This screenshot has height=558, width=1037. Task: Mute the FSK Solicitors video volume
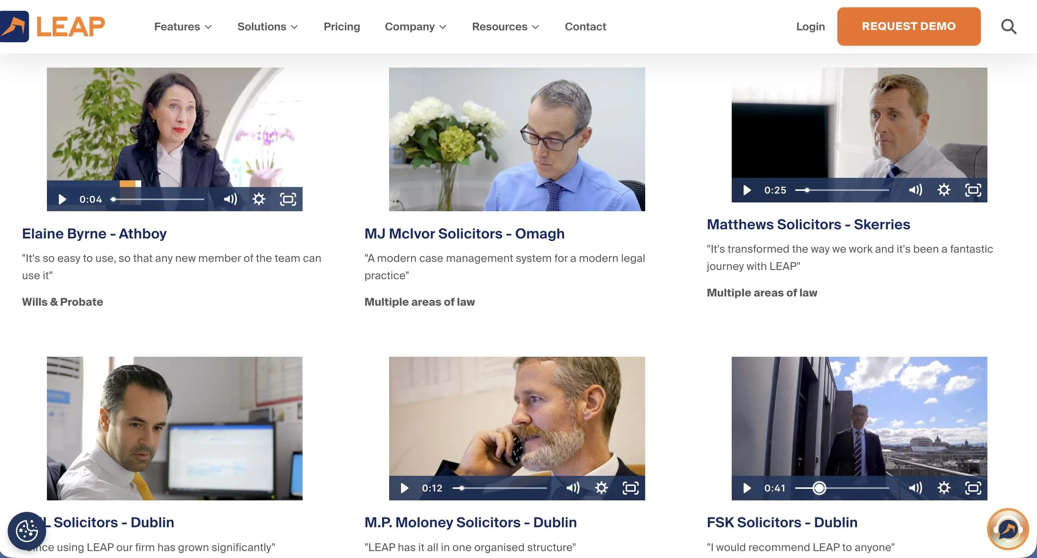915,488
